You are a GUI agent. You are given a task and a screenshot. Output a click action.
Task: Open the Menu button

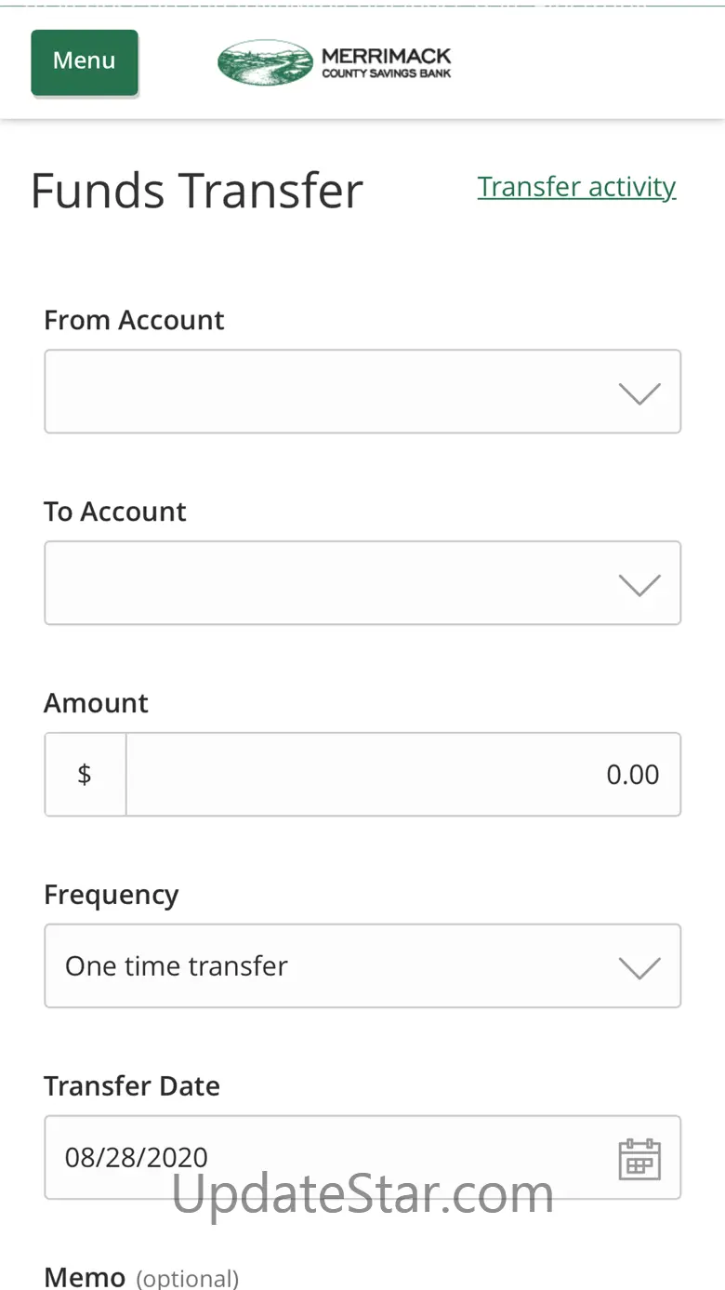pyautogui.click(x=85, y=61)
